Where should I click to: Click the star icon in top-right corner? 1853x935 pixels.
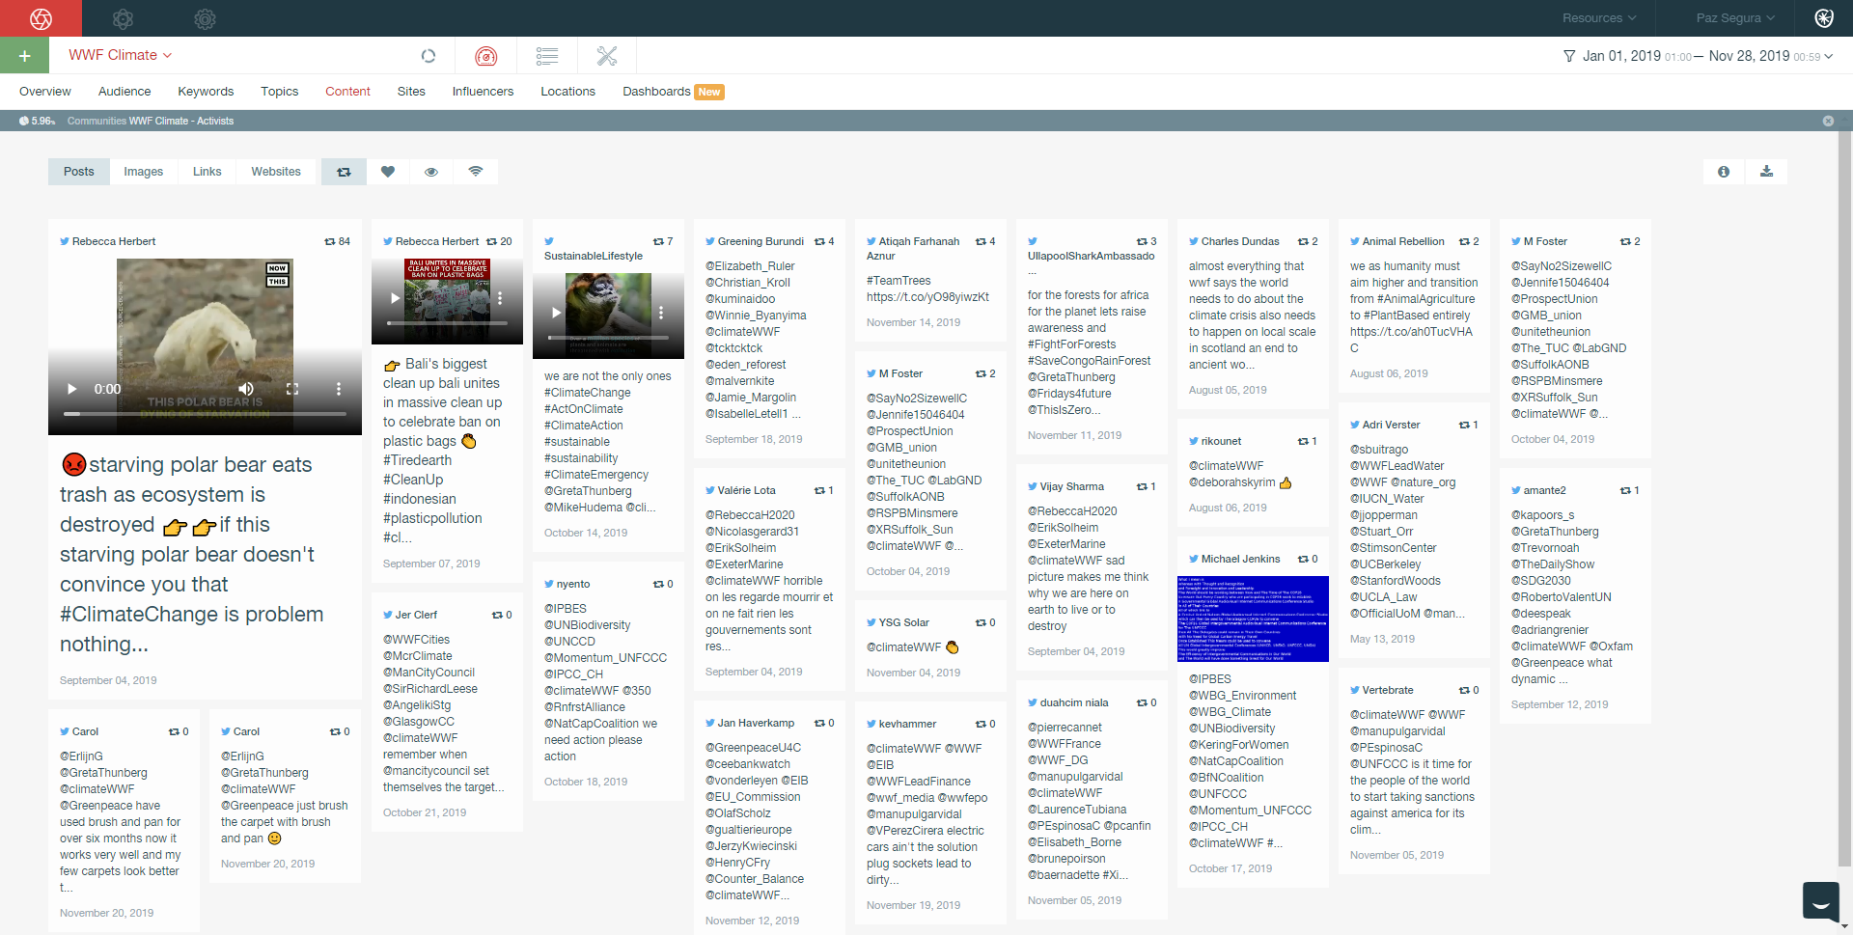point(1824,18)
